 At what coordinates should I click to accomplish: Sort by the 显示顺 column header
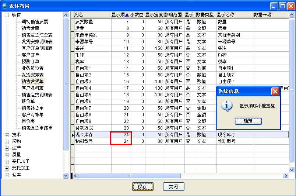click(x=120, y=15)
